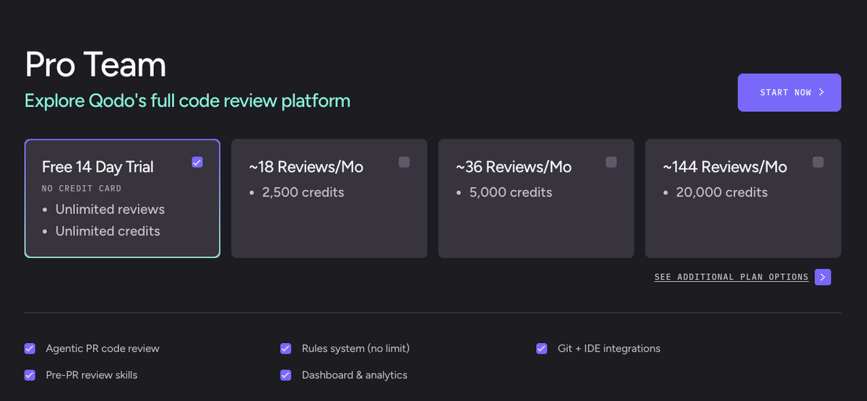Screen dimensions: 867x401
Task: Click the 'NO CREDIT CARD' label
Action: click(x=82, y=189)
